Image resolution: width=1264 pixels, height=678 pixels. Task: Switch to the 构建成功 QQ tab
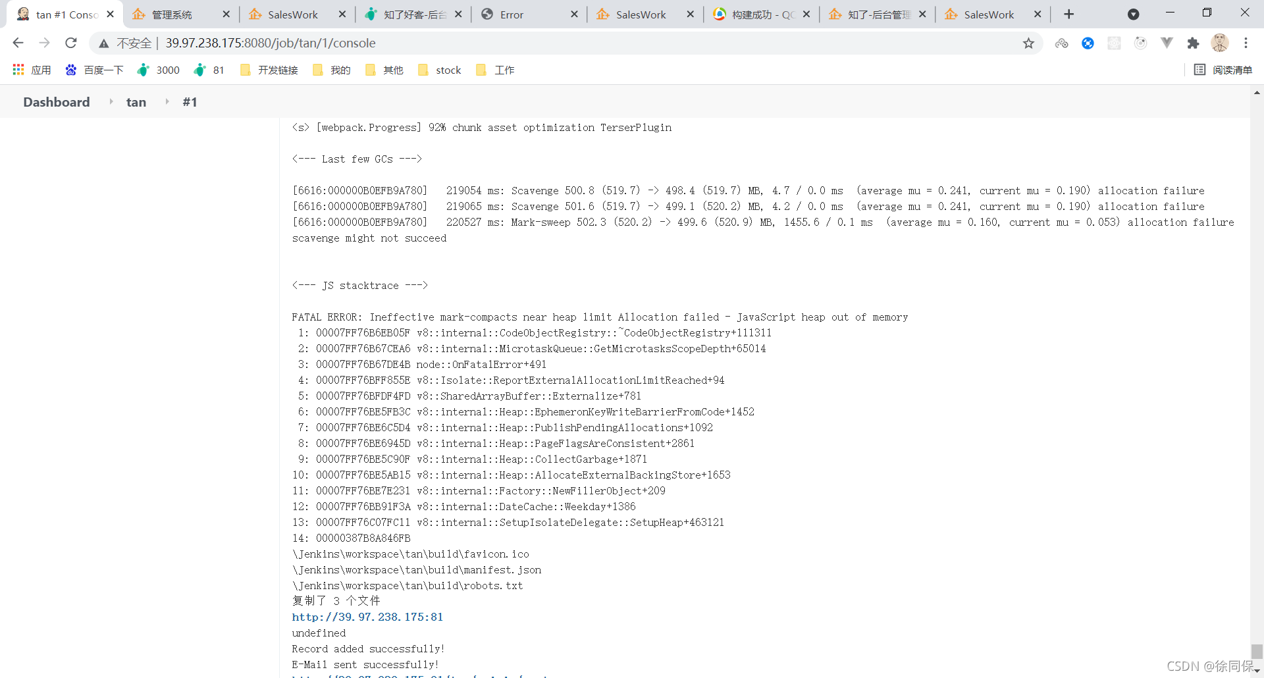pos(757,13)
